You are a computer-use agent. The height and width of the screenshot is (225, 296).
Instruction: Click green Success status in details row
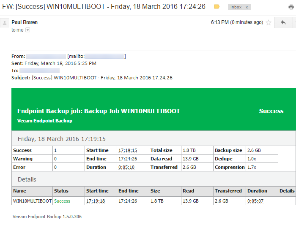[x=62, y=201]
